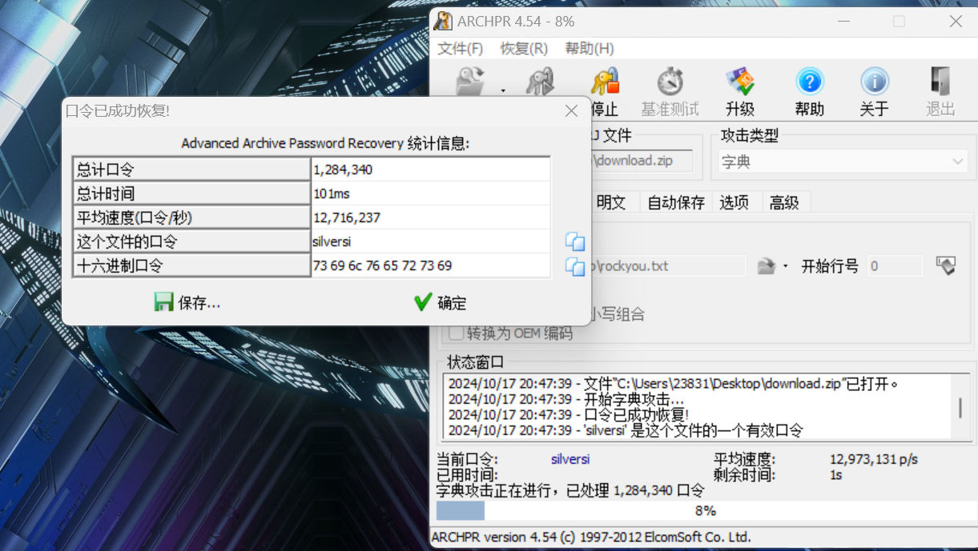Click the log line about download.zip 已打开
This screenshot has height=551, width=978.
674,383
